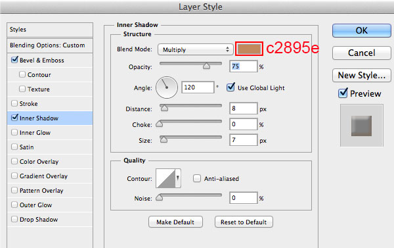Enable the Inner Glow checkbox
Image resolution: width=394 pixels, height=248 pixels.
click(x=14, y=132)
